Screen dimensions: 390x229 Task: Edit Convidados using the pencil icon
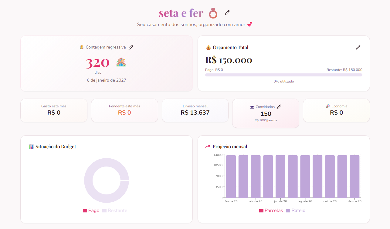point(279,107)
